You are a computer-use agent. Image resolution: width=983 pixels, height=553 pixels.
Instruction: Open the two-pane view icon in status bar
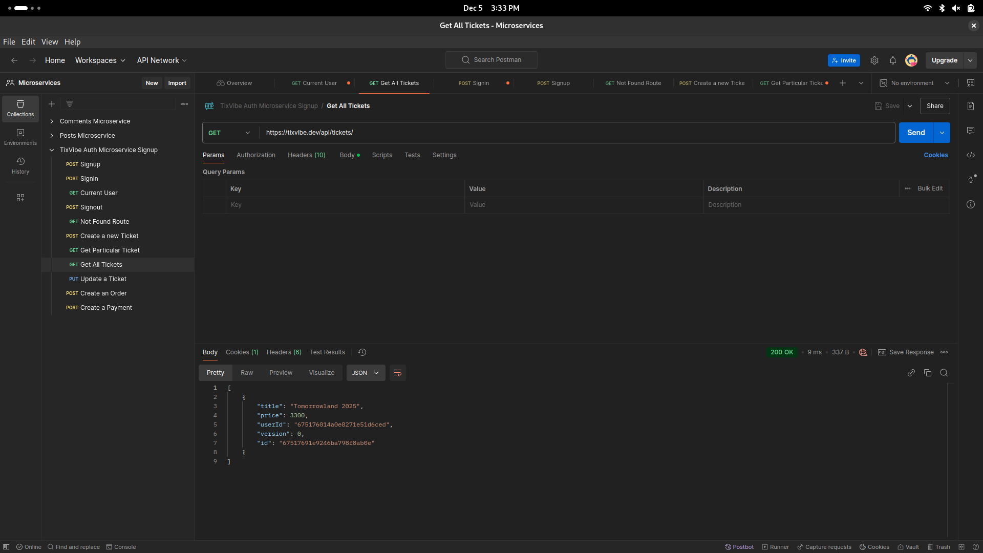coord(961,547)
